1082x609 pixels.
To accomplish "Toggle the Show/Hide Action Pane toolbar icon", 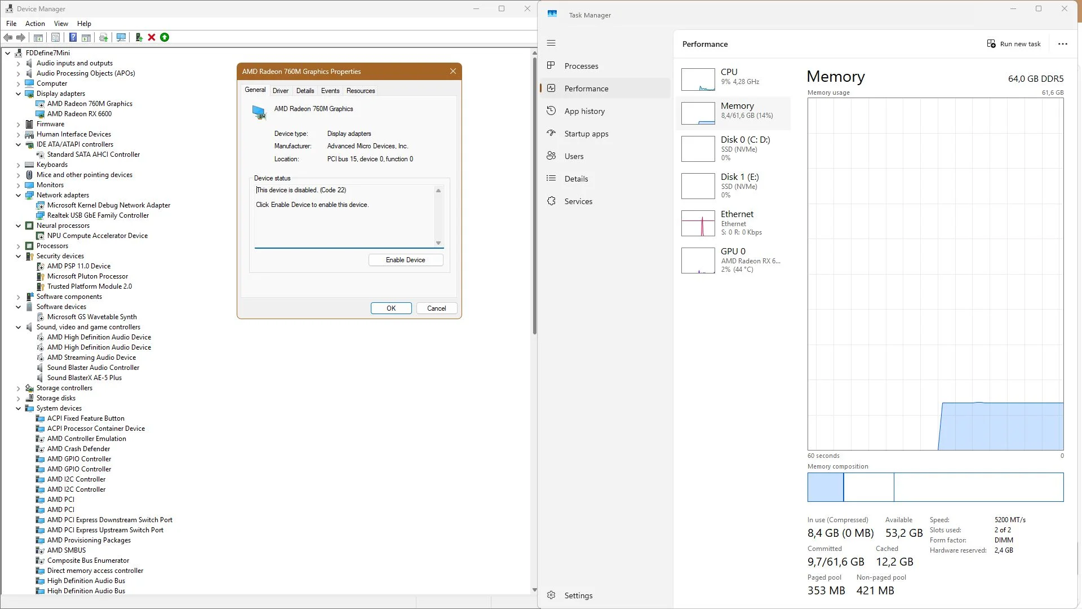I will point(86,38).
